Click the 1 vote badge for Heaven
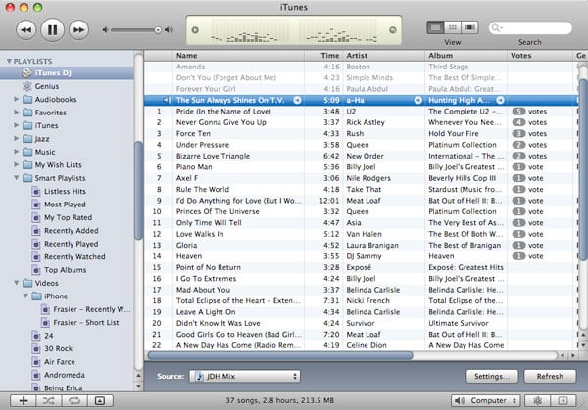The image size is (588, 410). [x=518, y=256]
